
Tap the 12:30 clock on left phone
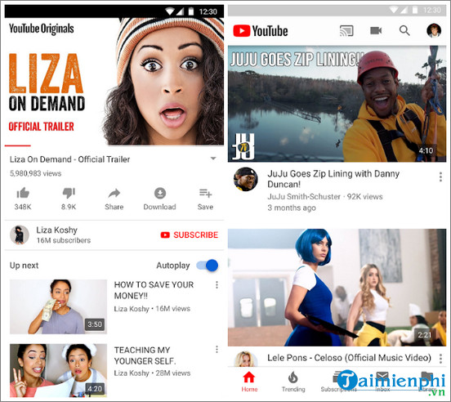[x=208, y=11]
